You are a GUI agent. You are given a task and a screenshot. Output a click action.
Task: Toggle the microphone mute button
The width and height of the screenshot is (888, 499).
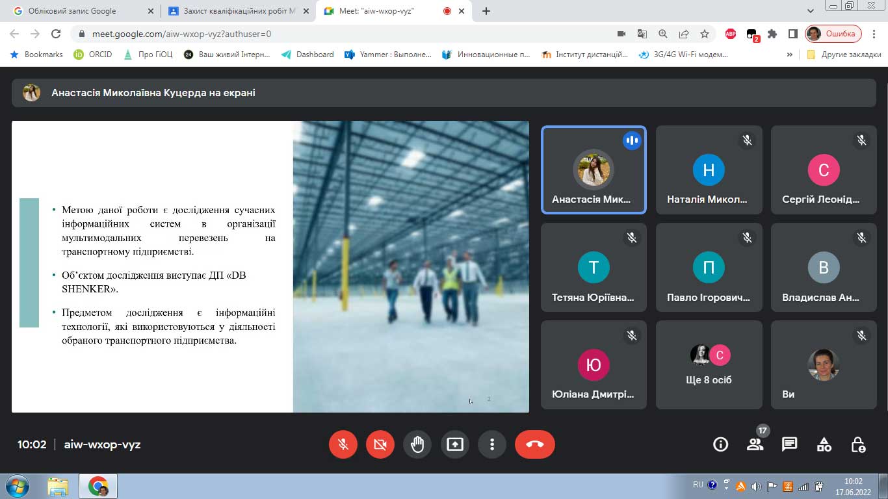click(343, 444)
